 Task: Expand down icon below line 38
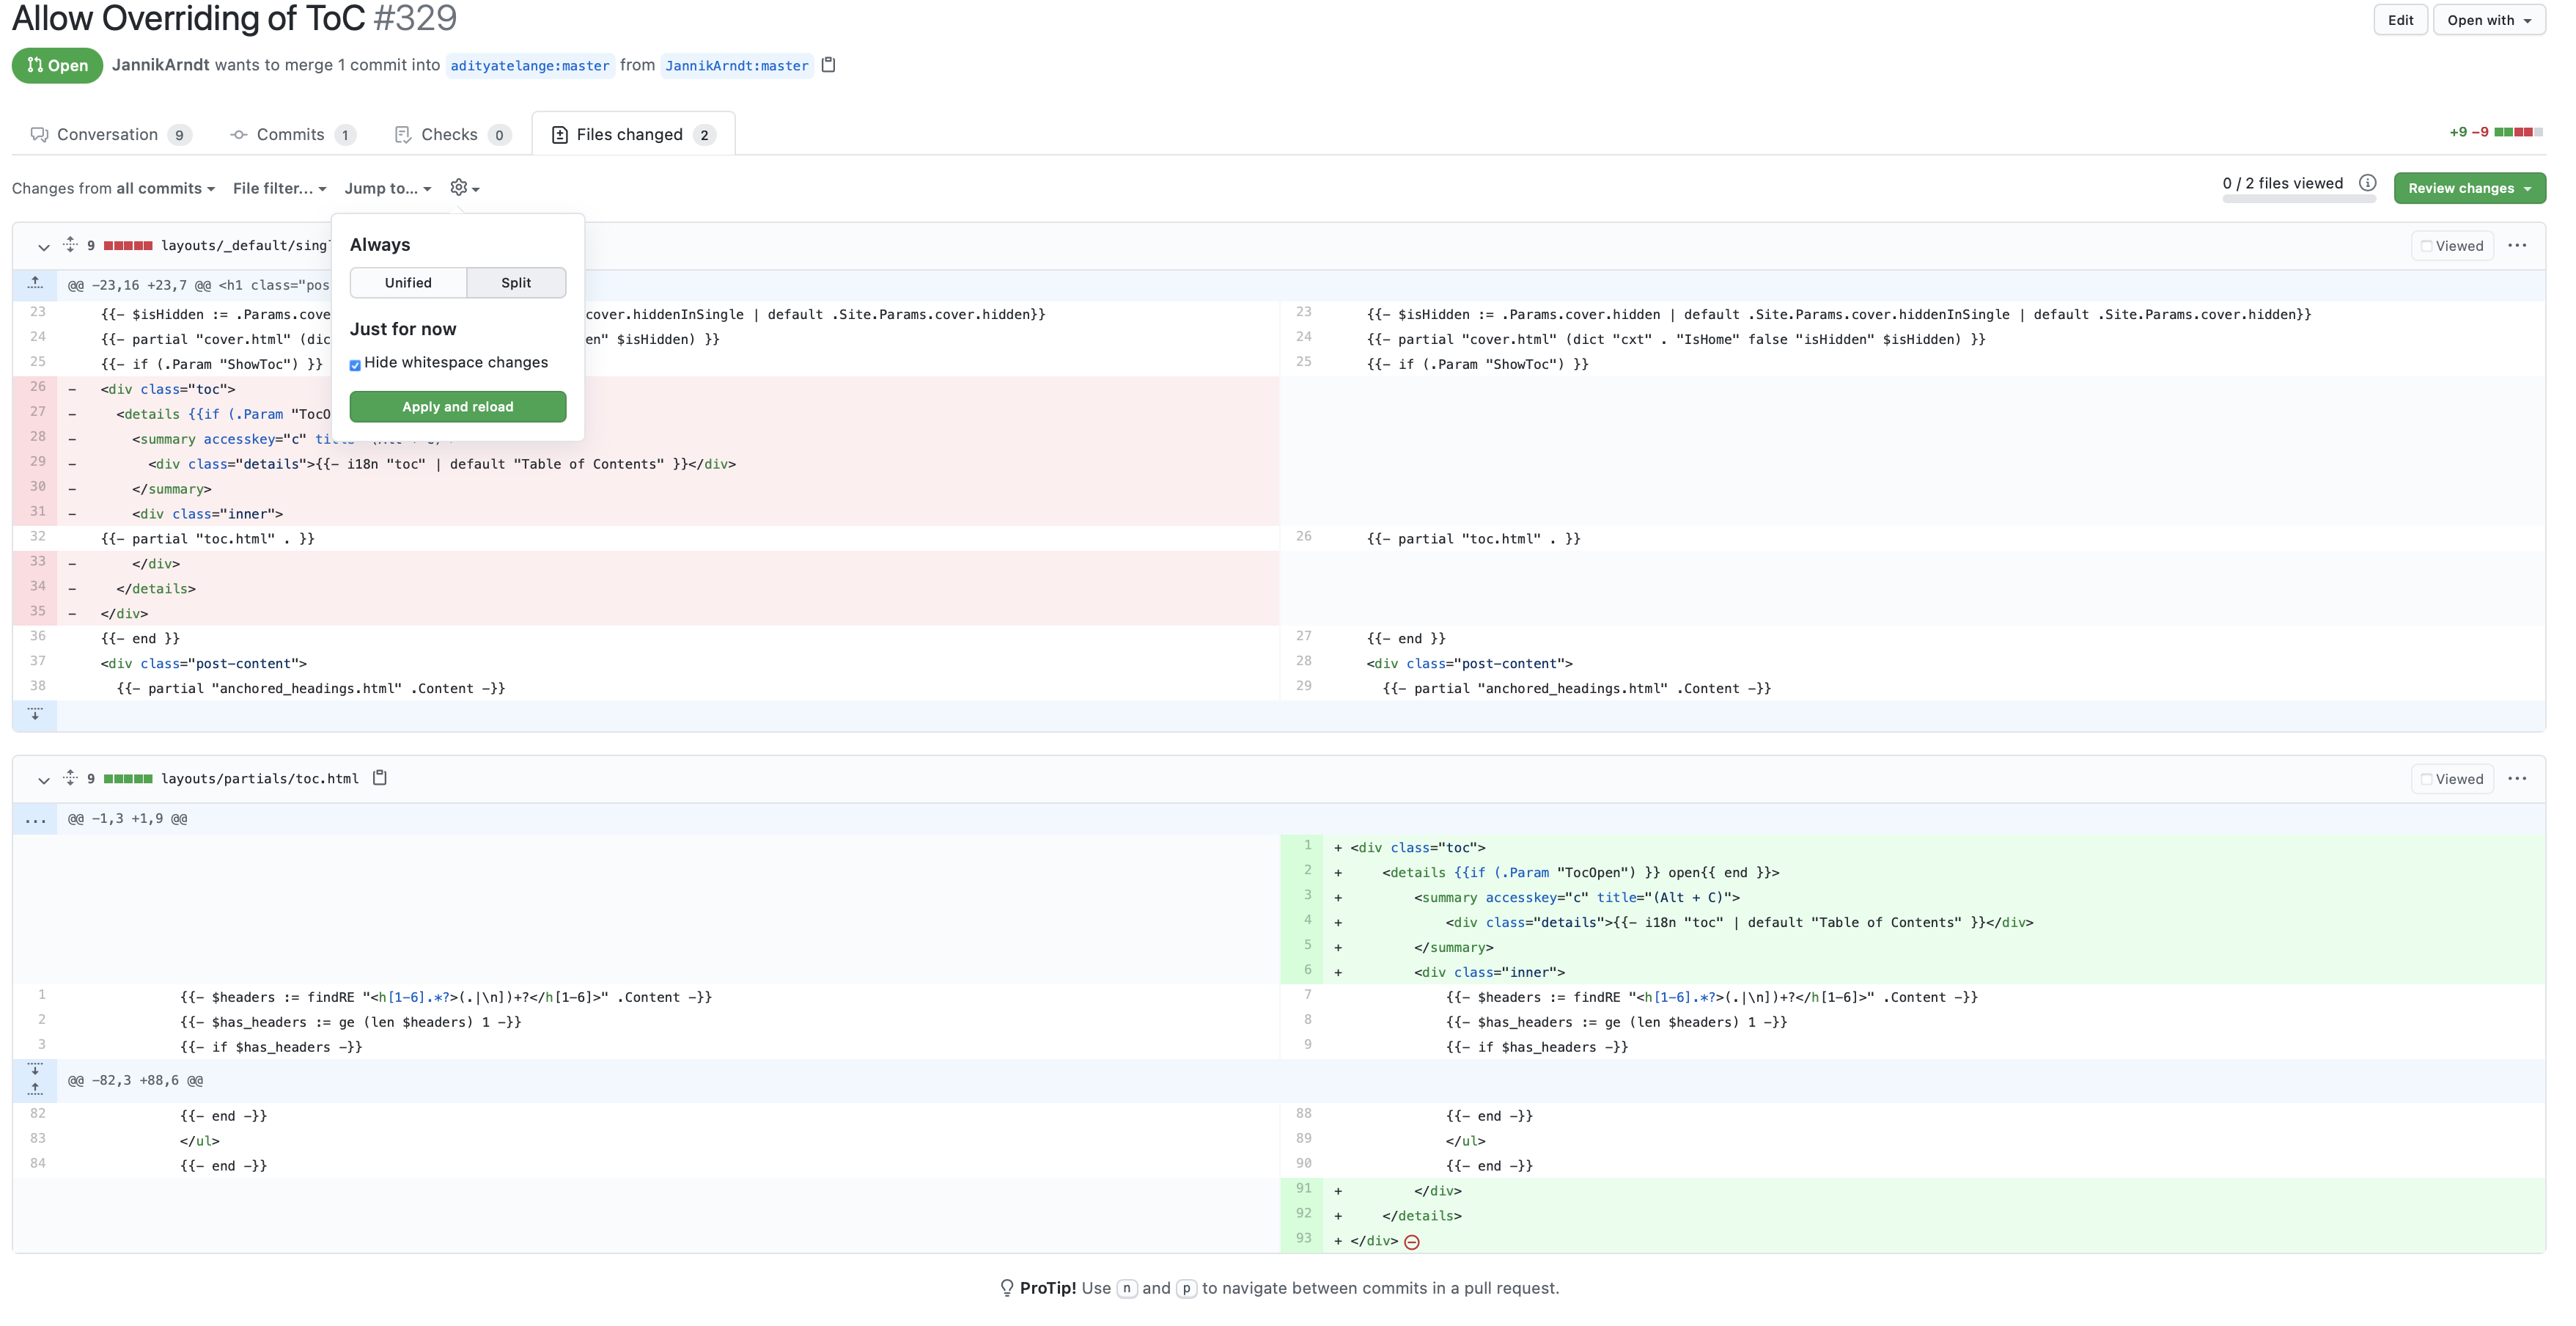tap(35, 714)
